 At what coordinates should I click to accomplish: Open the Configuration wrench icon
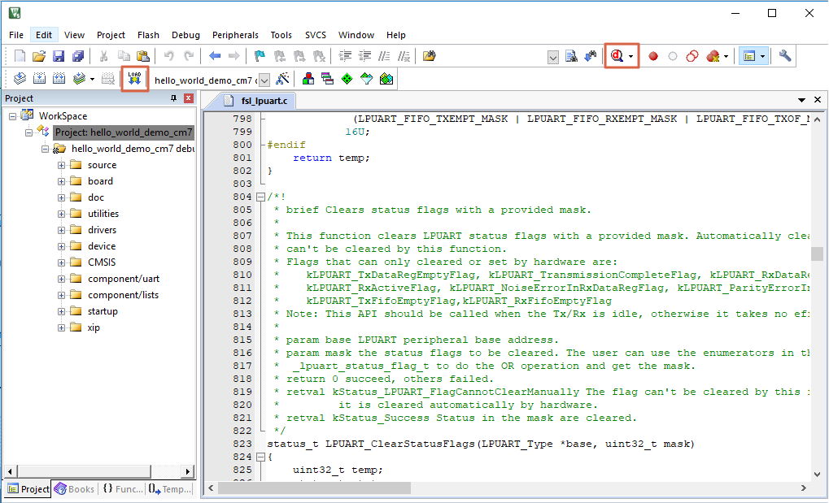(785, 56)
